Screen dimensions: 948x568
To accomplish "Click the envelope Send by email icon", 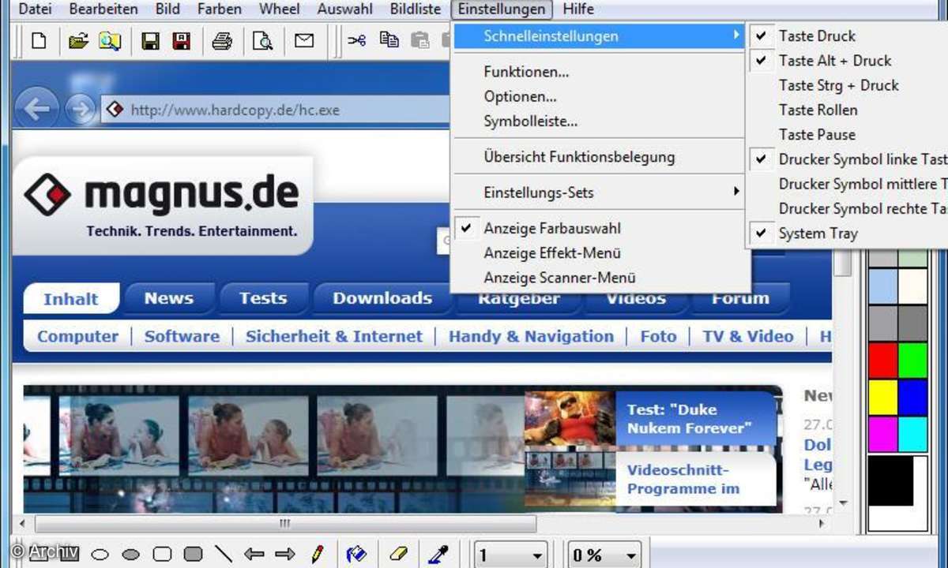I will tap(304, 41).
